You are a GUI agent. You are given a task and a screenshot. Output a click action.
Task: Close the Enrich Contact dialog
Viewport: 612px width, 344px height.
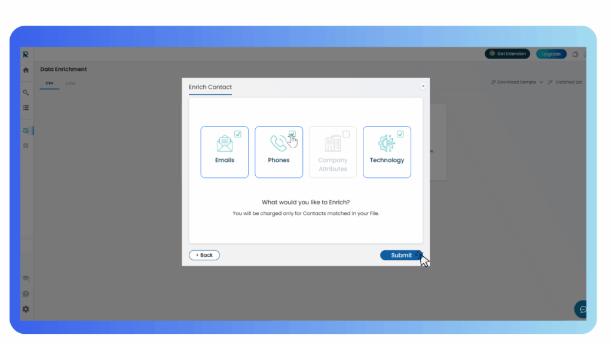click(423, 86)
